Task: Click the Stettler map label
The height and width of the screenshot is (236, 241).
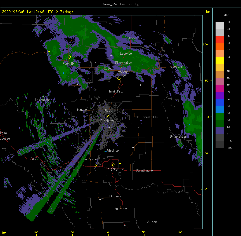Action: pos(177,66)
